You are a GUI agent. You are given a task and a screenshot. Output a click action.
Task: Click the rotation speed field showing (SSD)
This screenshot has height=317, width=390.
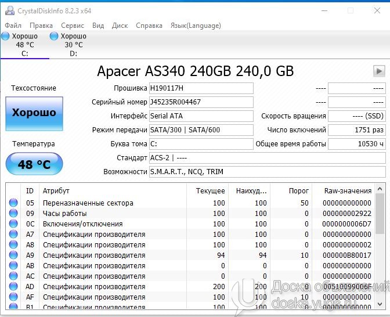(357, 116)
